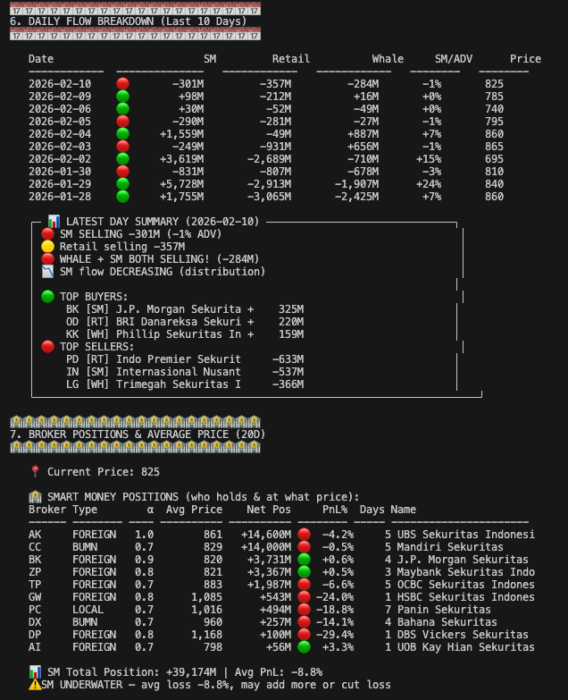568x700 pixels.
Task: Click the '1,168' average price value
Action: pyautogui.click(x=207, y=635)
